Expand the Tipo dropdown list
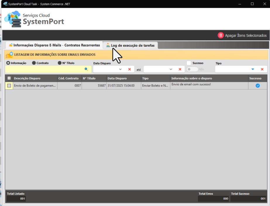Image resolution: width=270 pixels, height=206 pixels. pos(253,69)
